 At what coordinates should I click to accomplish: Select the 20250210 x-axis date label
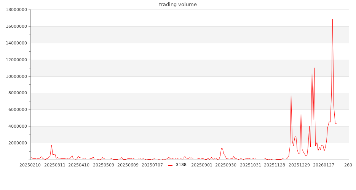tap(30, 165)
